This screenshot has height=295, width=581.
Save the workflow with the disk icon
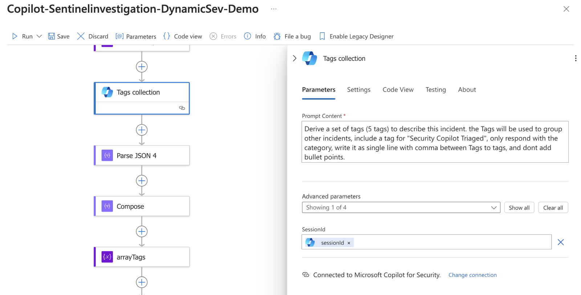click(x=52, y=36)
